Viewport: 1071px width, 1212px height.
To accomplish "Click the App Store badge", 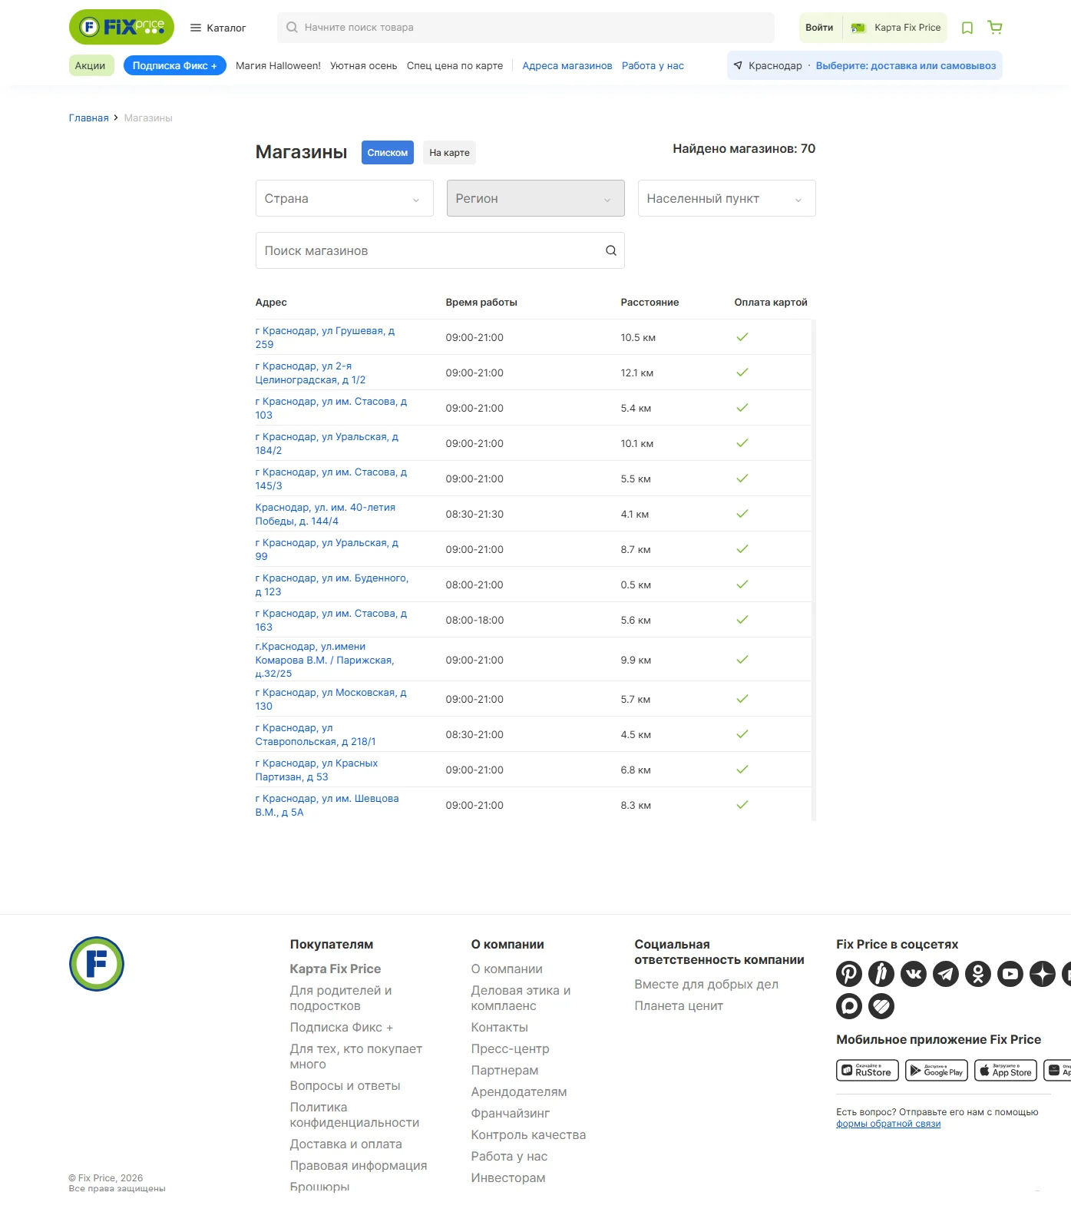I will [1006, 1070].
